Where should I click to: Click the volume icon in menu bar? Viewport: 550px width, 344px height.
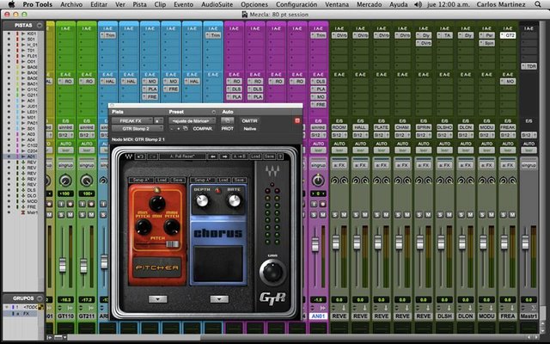coord(418,4)
